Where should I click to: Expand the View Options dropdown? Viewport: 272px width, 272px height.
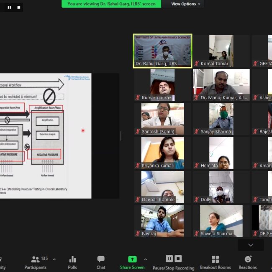point(186,4)
